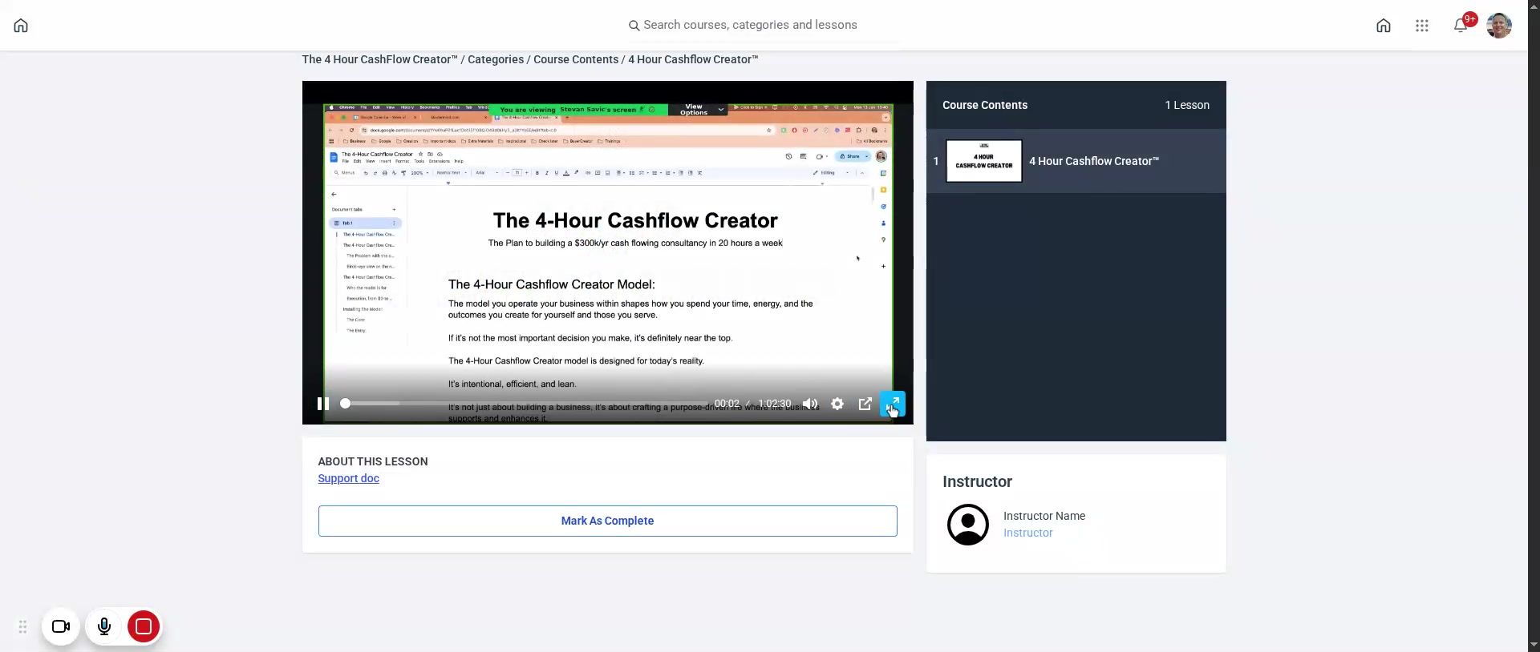Open the blue Instructor link
Viewport: 1540px width, 652px height.
pos(1027,533)
